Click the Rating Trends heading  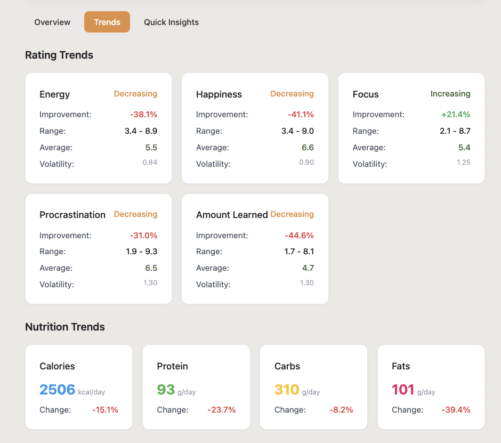[59, 55]
